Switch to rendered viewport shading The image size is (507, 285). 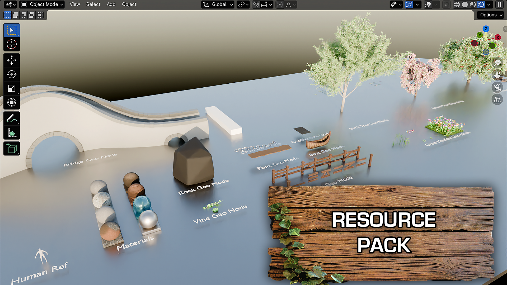pos(481,4)
